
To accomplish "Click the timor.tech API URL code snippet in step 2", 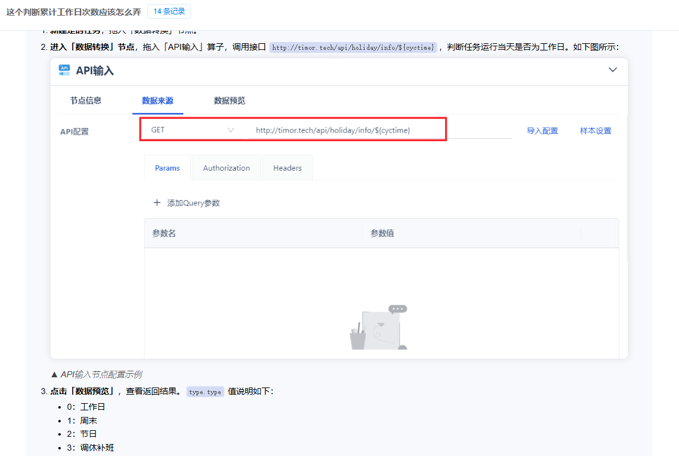I will 353,47.
